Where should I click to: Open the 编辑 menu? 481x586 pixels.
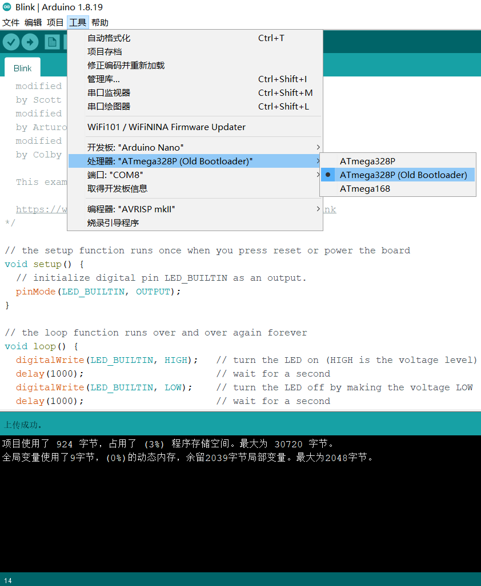pos(33,23)
